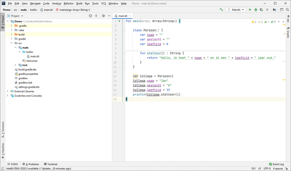Click Select Opened File target icon
This screenshot has width=291, height=171.
[90, 16]
